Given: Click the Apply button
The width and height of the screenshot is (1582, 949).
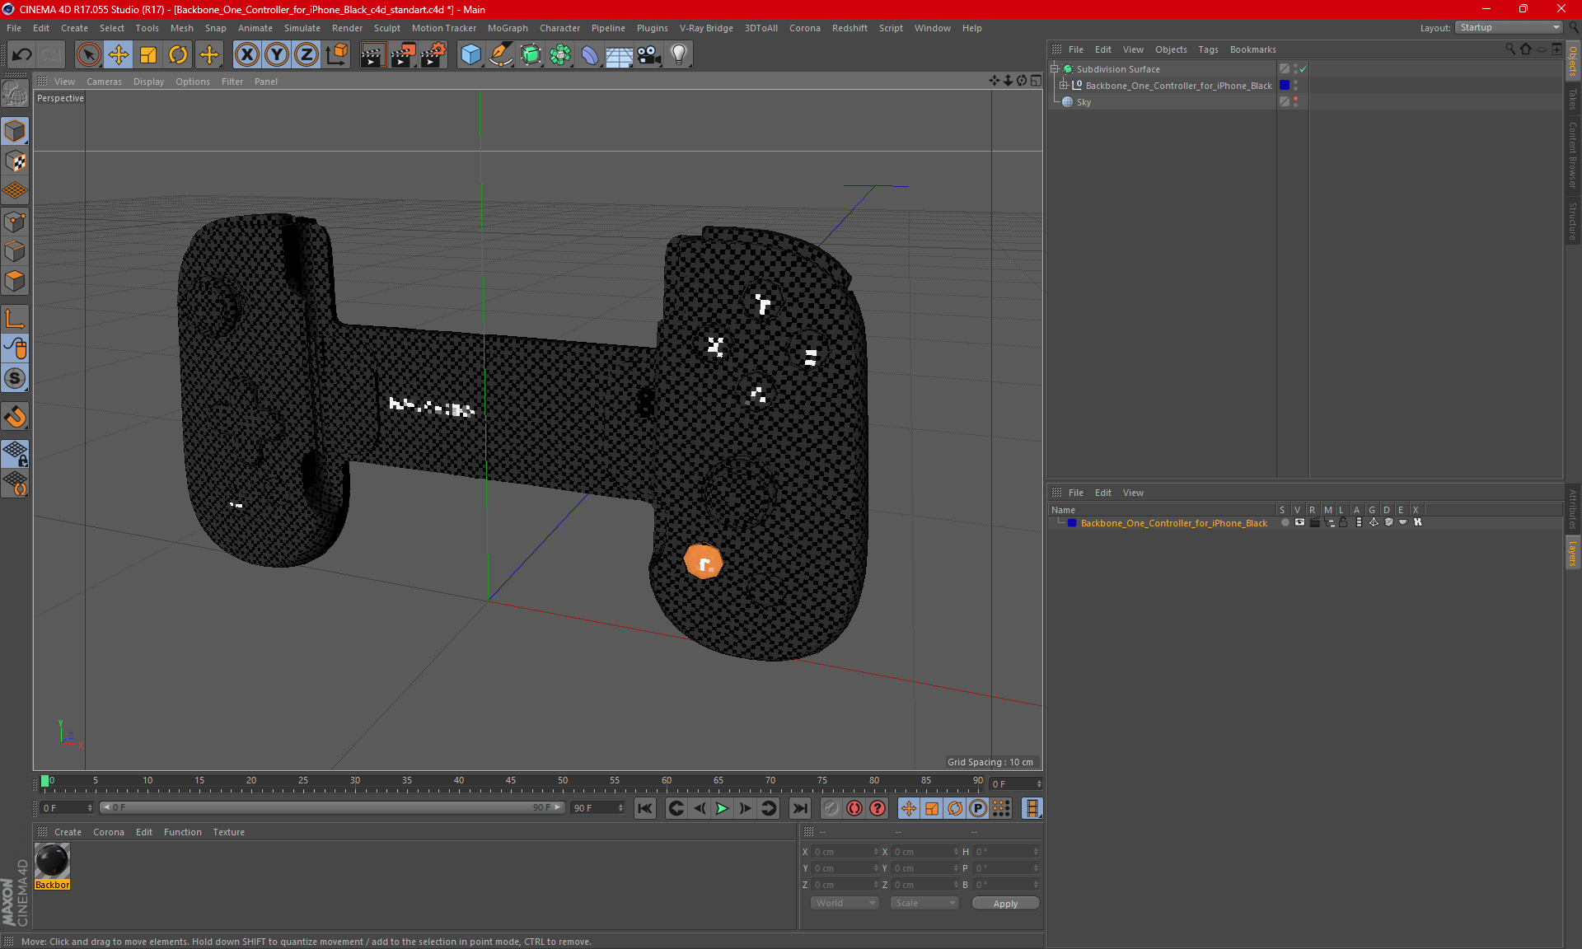Looking at the screenshot, I should pyautogui.click(x=1005, y=904).
